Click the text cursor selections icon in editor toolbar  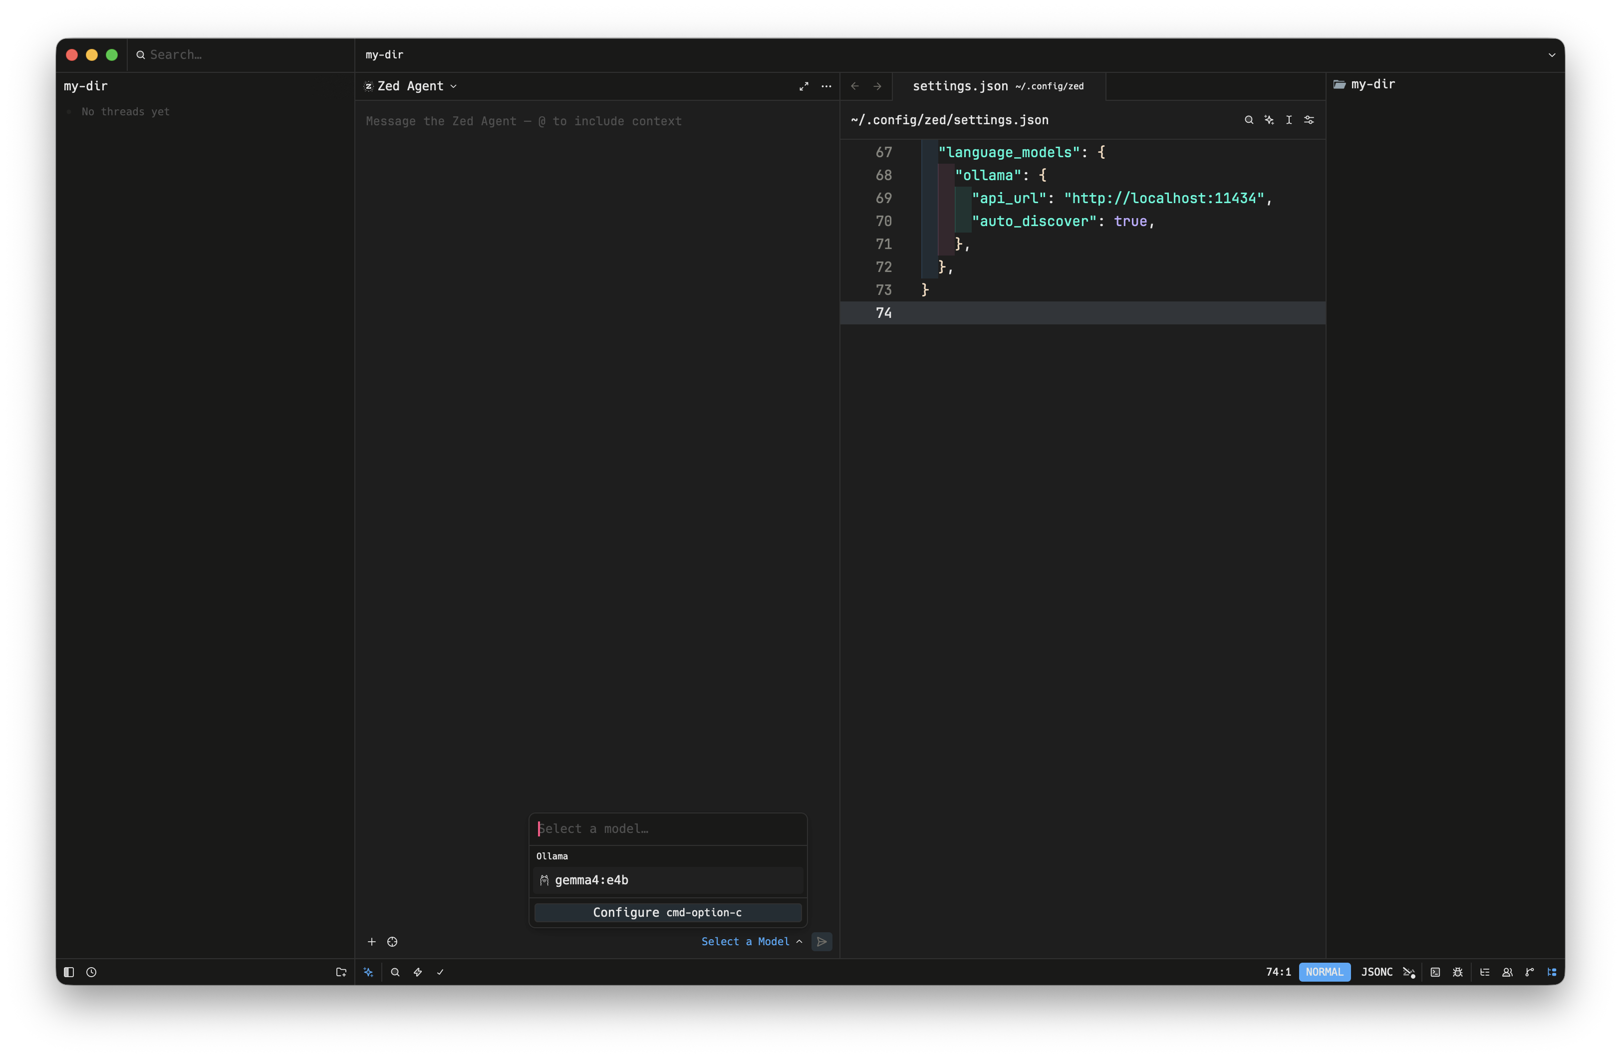(x=1289, y=120)
